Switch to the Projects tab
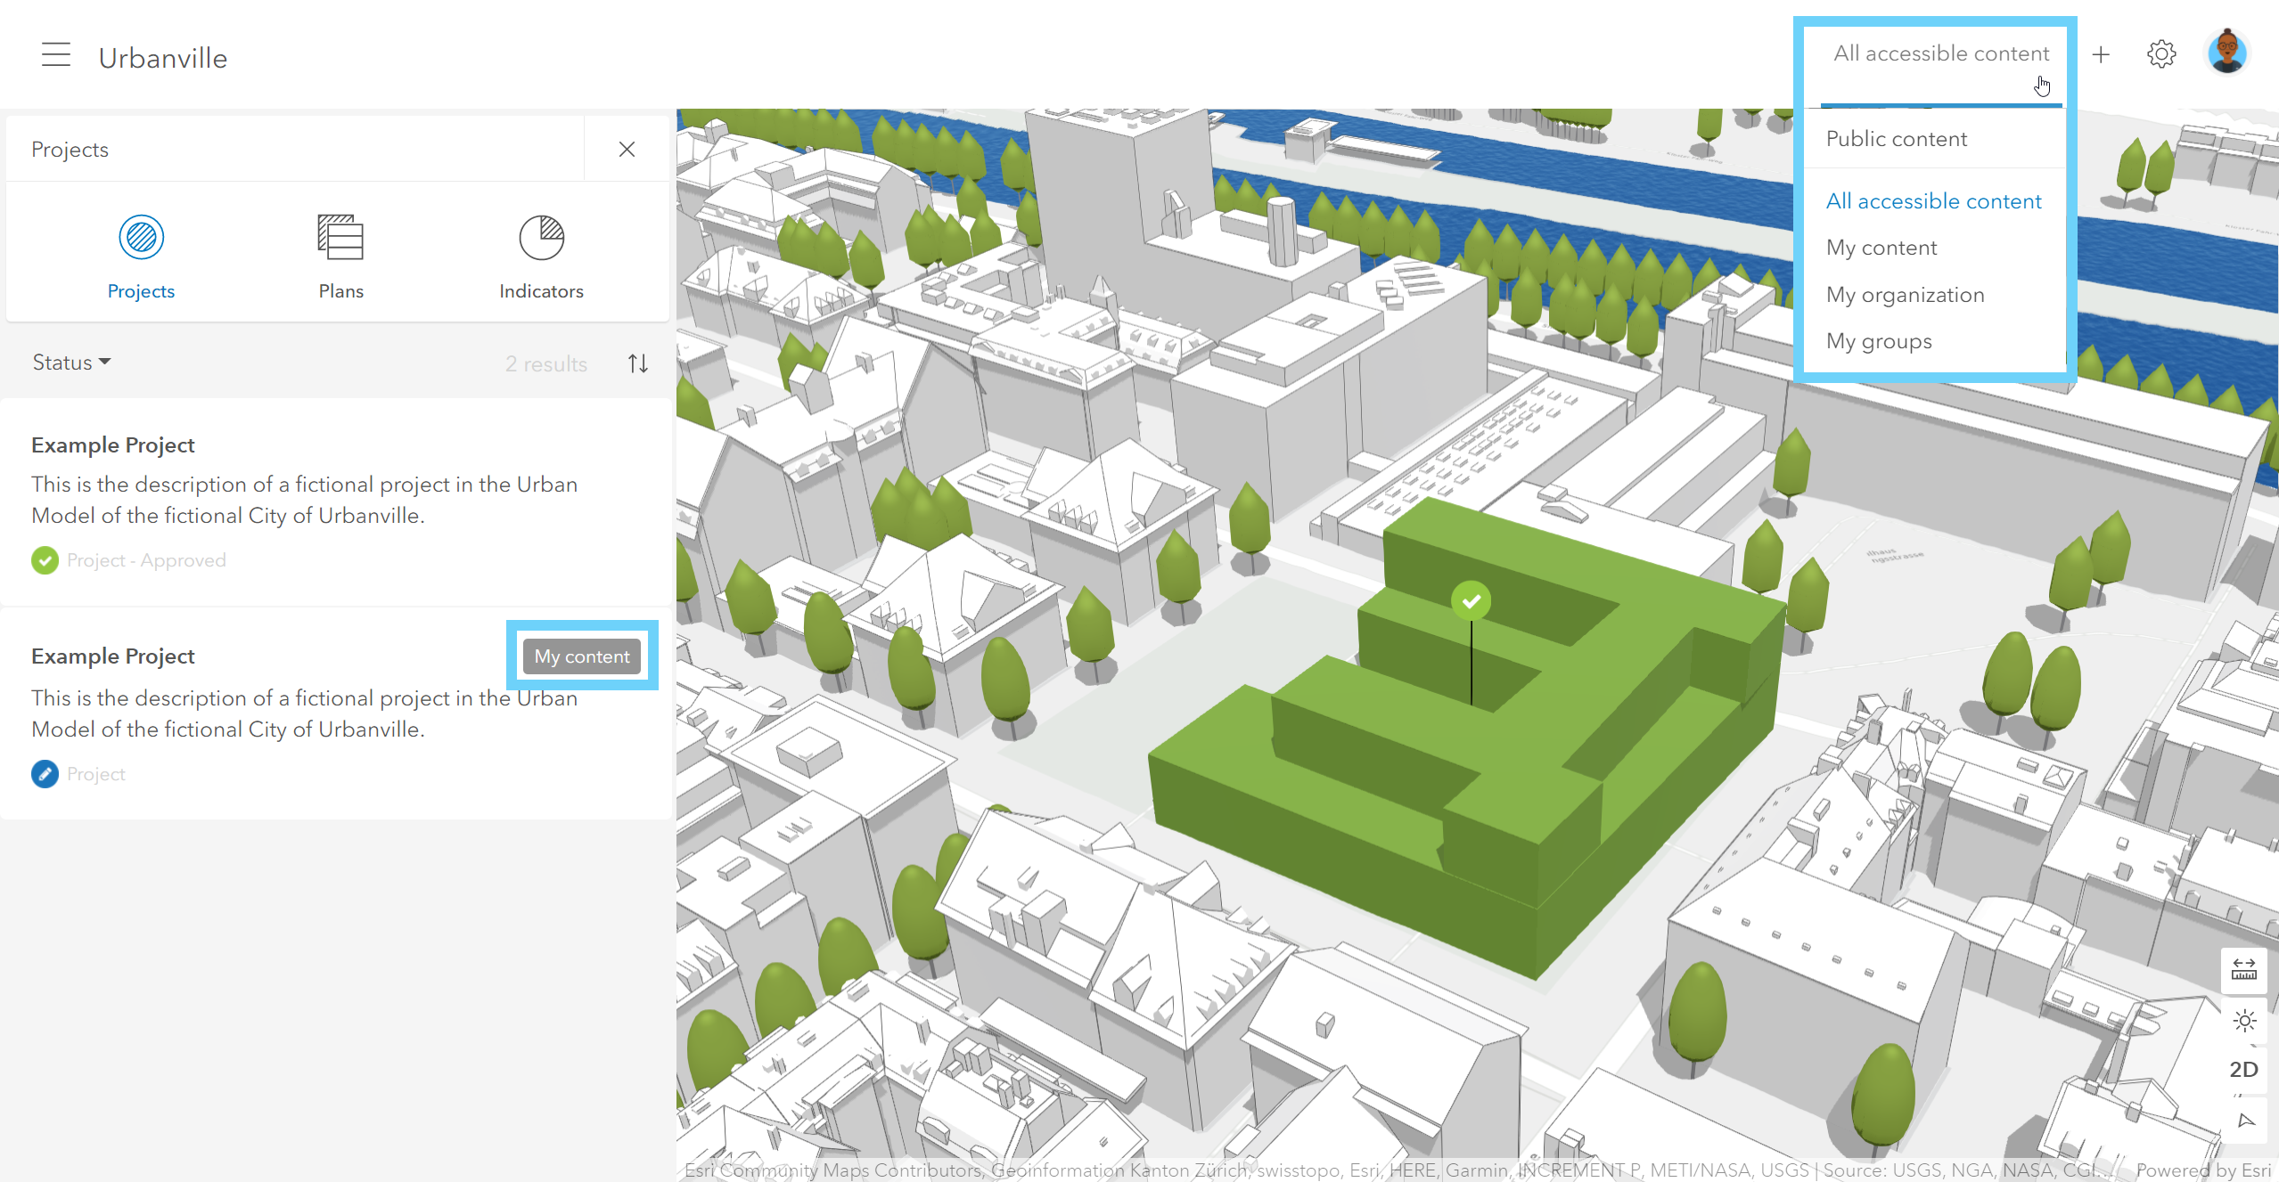The image size is (2279, 1182). 141,254
